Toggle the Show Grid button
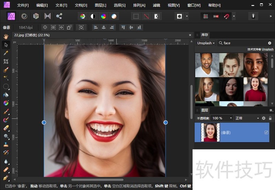The height and width of the screenshot is (190, 275). (x=206, y=16)
